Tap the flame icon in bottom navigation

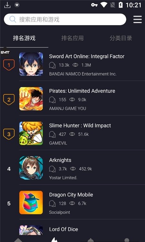54,240
